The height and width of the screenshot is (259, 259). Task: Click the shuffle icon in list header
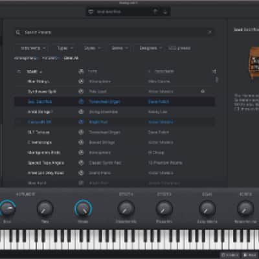(214, 71)
